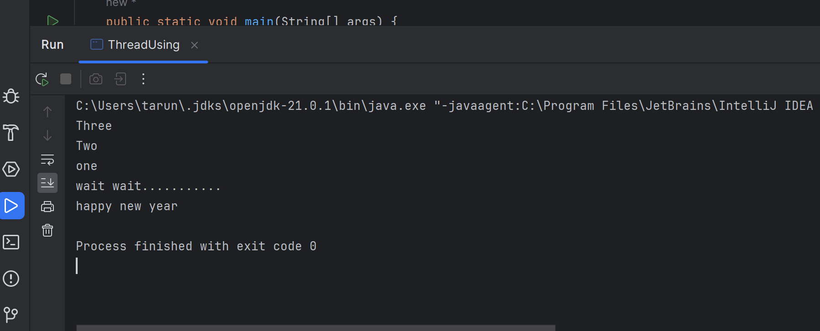Image resolution: width=820 pixels, height=331 pixels.
Task: Print the console output
Action: pyautogui.click(x=47, y=207)
